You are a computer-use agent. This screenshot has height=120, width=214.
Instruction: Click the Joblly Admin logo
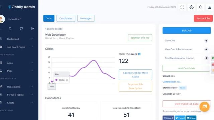21,7
